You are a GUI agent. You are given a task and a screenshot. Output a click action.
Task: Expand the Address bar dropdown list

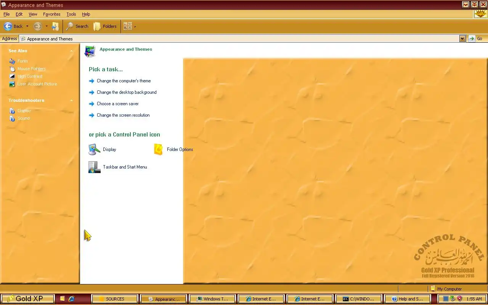click(x=462, y=39)
